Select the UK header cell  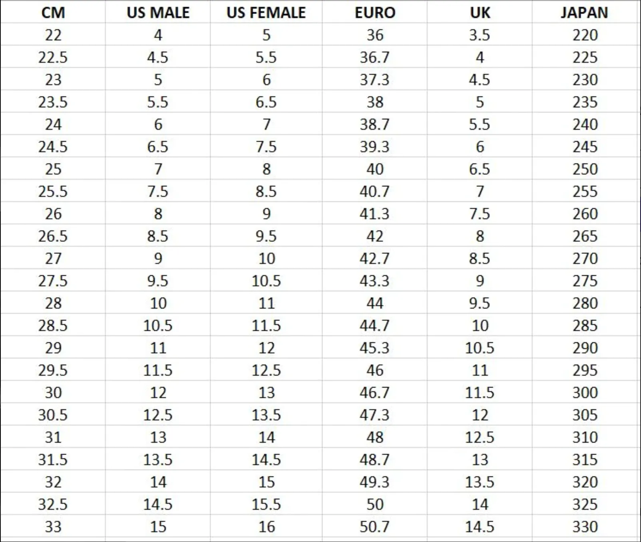(480, 12)
